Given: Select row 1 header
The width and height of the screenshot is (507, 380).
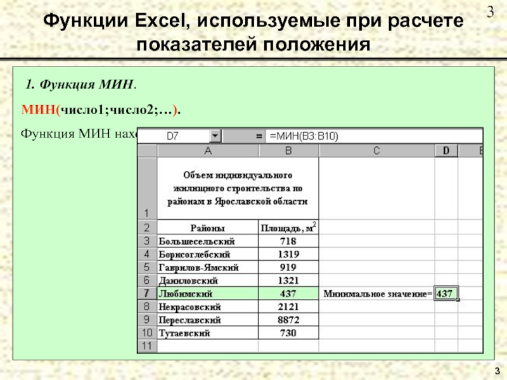Looking at the screenshot, I should (x=147, y=188).
